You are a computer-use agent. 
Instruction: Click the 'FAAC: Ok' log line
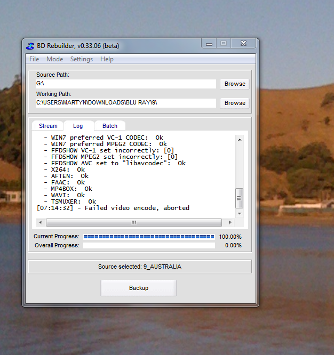point(64,182)
